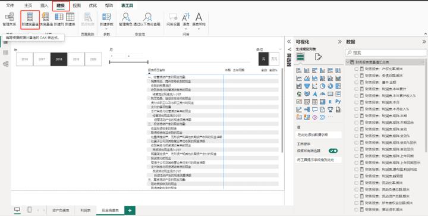Select line chart visual
Screen dimensions: 428x216
point(299,79)
